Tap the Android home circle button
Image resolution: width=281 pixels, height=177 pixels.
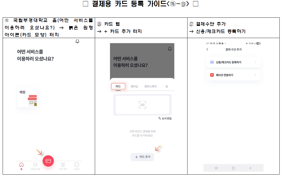(233, 168)
